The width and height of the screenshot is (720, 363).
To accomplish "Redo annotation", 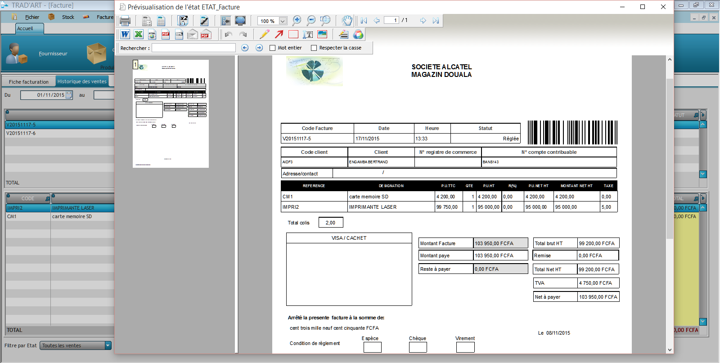I will (x=243, y=34).
